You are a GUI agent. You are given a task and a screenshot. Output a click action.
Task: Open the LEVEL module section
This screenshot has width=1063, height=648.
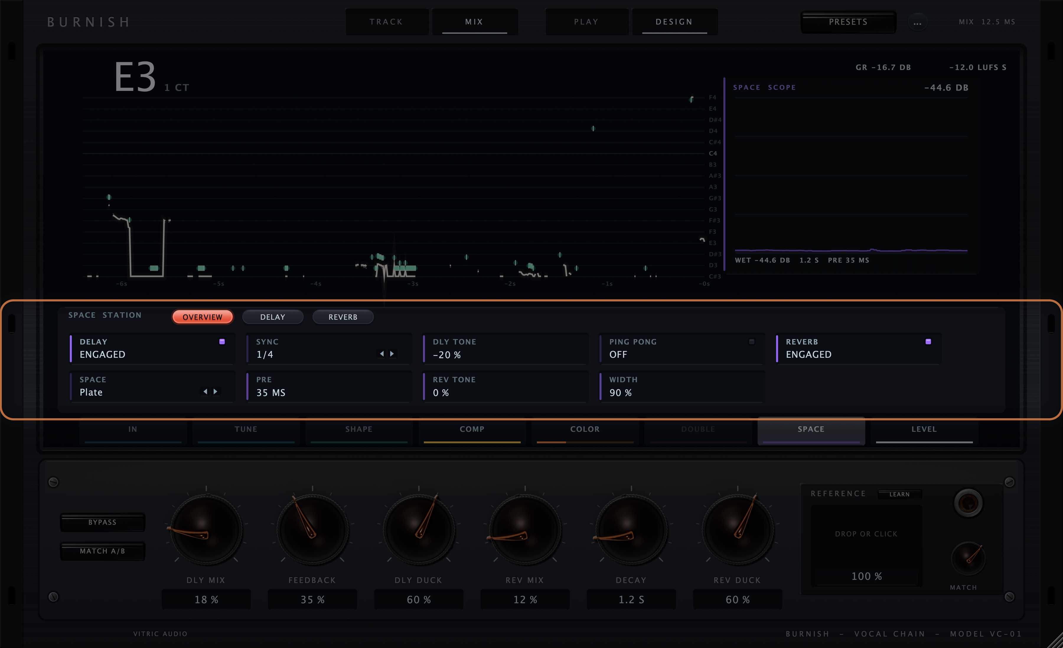924,431
